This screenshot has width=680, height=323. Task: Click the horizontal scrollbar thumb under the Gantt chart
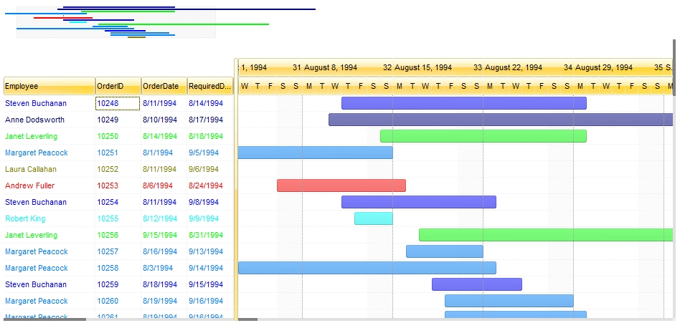tap(247, 319)
